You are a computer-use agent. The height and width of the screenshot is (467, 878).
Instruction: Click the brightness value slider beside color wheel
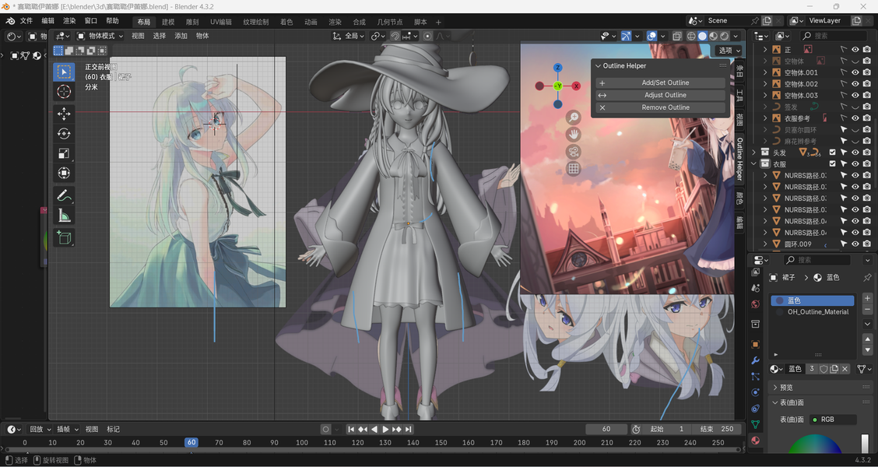pos(865,444)
